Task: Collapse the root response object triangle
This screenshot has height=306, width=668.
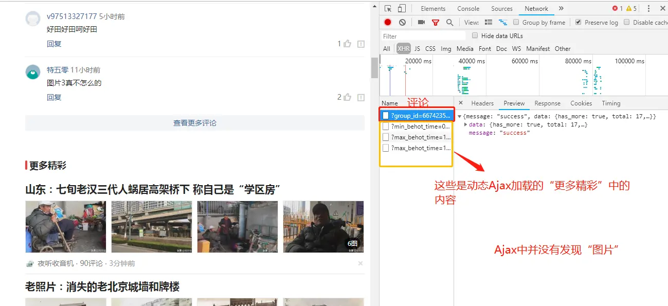Action: pos(459,117)
